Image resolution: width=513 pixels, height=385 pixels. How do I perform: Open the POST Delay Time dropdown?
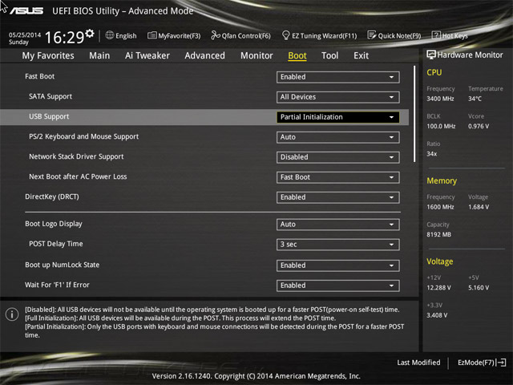click(x=338, y=244)
